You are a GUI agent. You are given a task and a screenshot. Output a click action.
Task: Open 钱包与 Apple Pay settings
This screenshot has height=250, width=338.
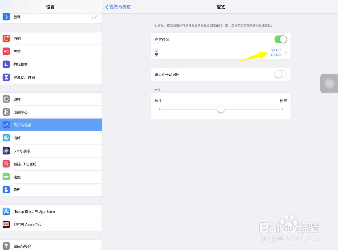[51, 225]
